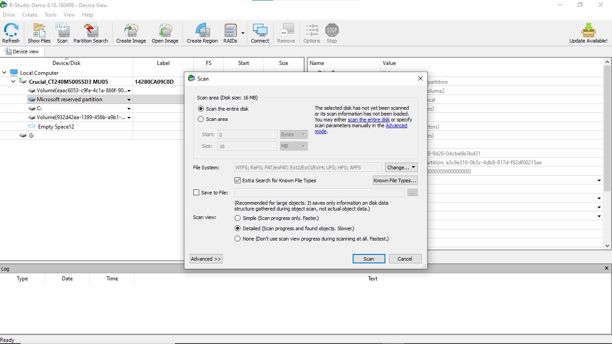Select Scan the entire disk radio button
Screen dimensions: 612x344
pos(201,109)
